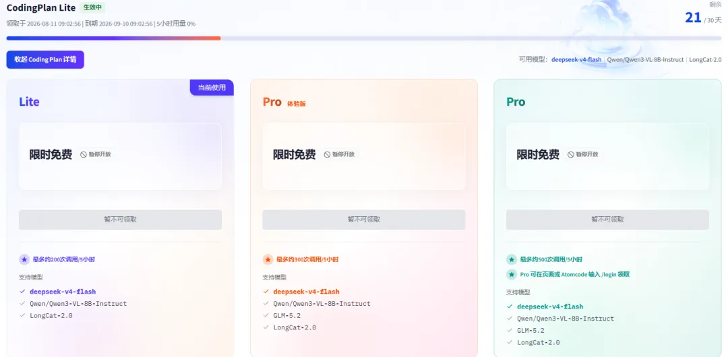Image resolution: width=728 pixels, height=357 pixels.
Task: Click checkmark beside deepseek-v4-flash in green Pro card
Action: click(x=510, y=306)
